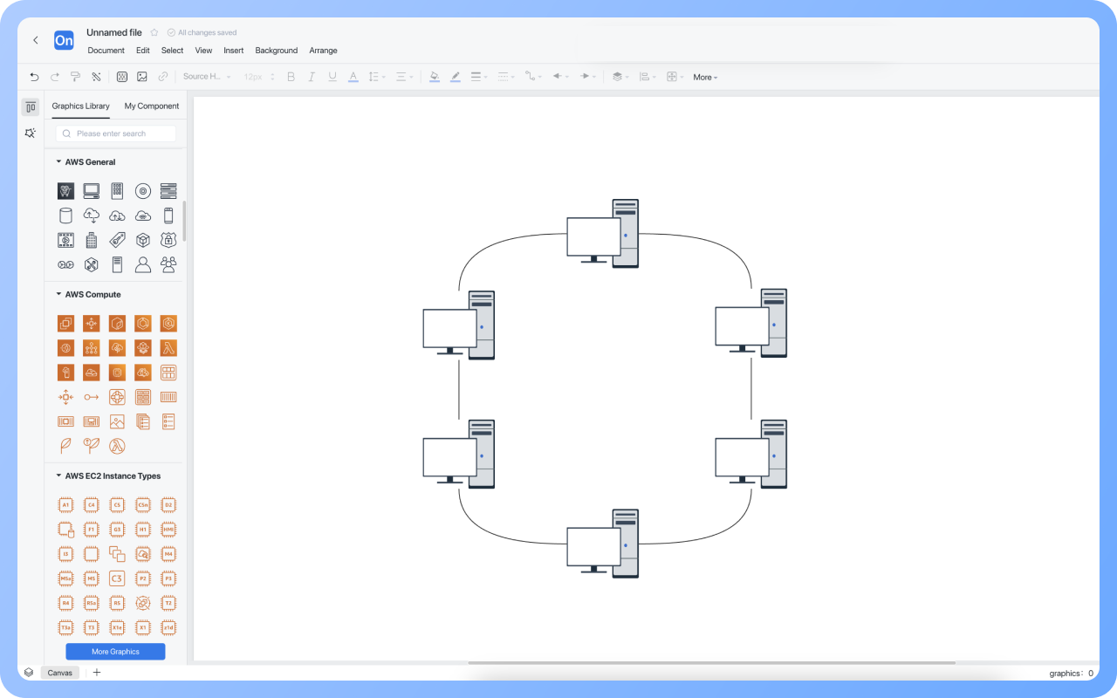Star the Unnamed file as favorite
1117x698 pixels.
[x=154, y=32]
